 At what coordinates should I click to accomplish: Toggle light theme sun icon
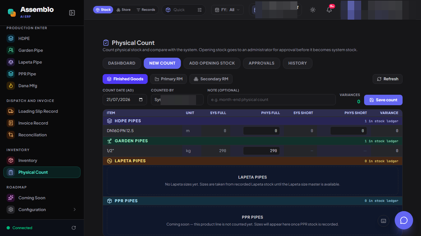(313, 10)
